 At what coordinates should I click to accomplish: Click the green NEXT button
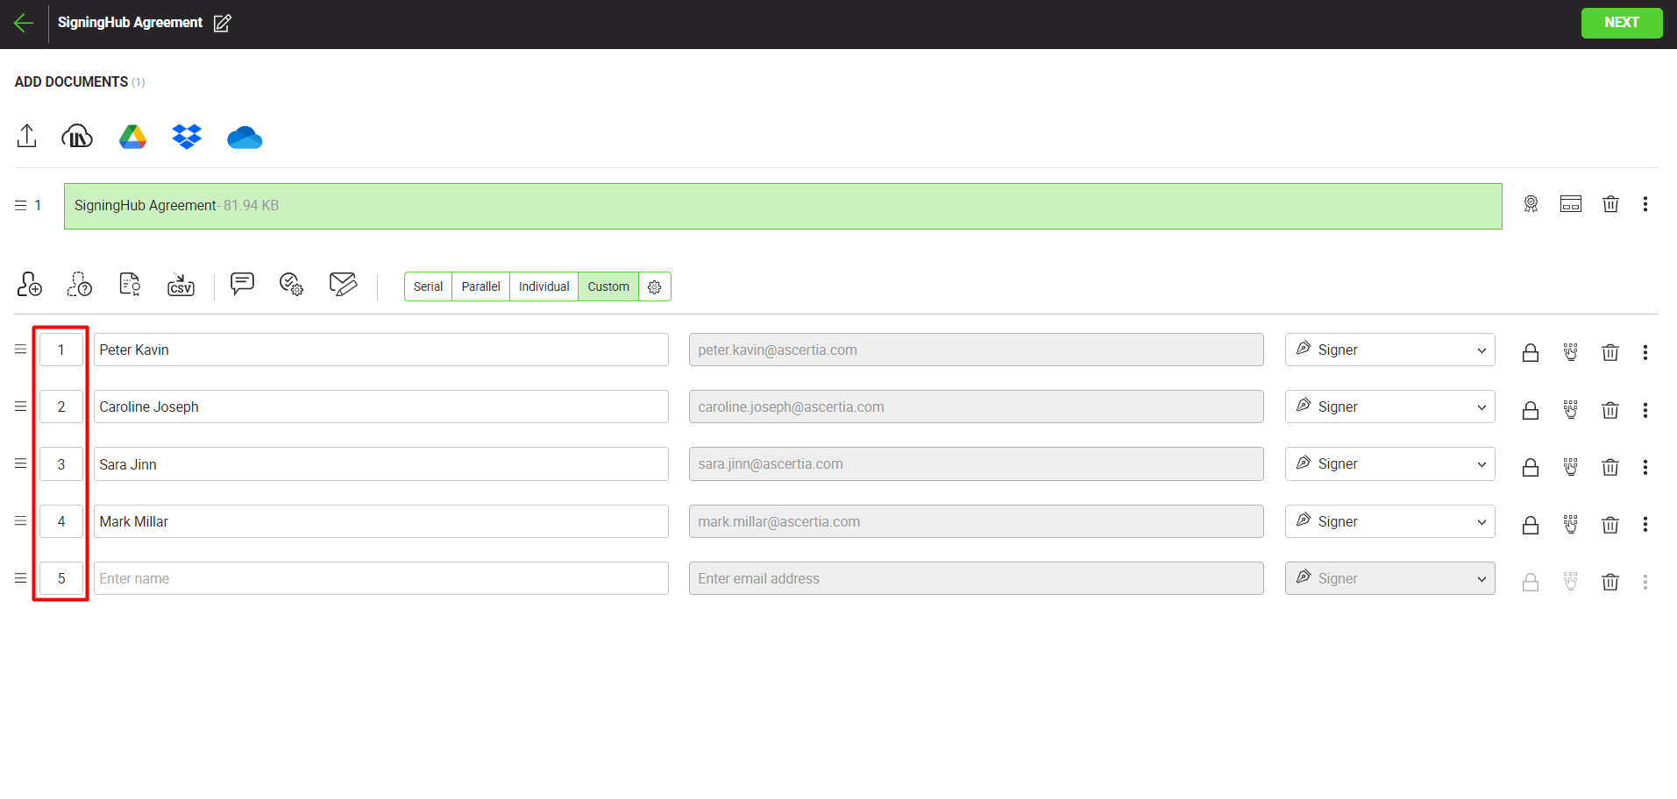(x=1621, y=23)
